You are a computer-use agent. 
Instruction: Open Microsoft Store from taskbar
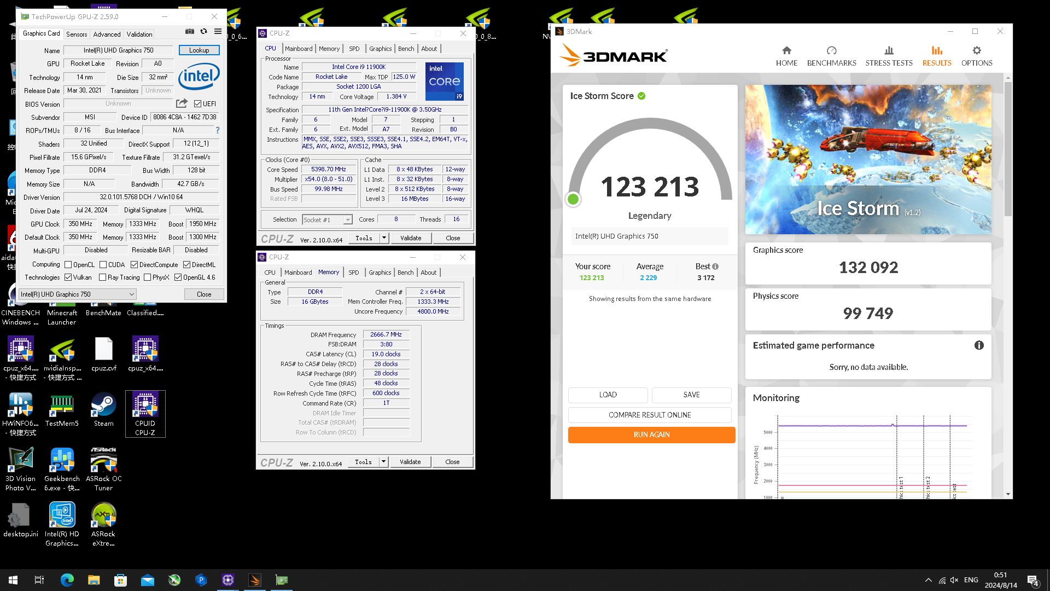(x=120, y=580)
